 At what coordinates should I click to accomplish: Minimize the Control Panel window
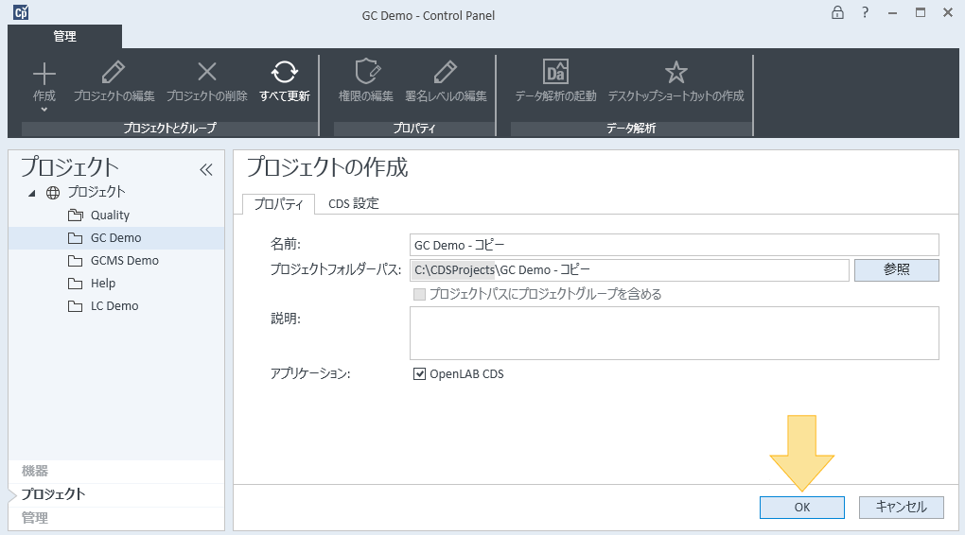tap(892, 13)
